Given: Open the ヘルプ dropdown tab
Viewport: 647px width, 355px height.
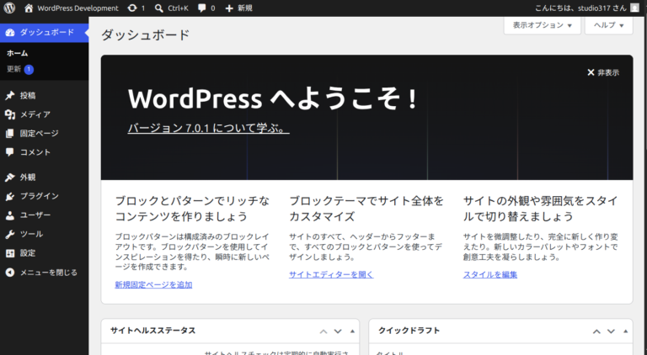Looking at the screenshot, I should click(x=608, y=25).
